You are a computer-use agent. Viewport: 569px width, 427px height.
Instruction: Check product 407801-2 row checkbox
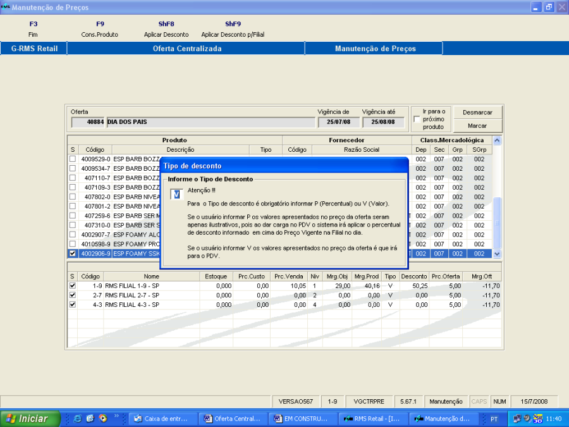[73, 206]
